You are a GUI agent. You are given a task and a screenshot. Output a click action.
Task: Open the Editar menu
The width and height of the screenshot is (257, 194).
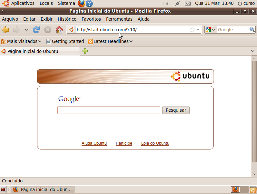point(29,19)
